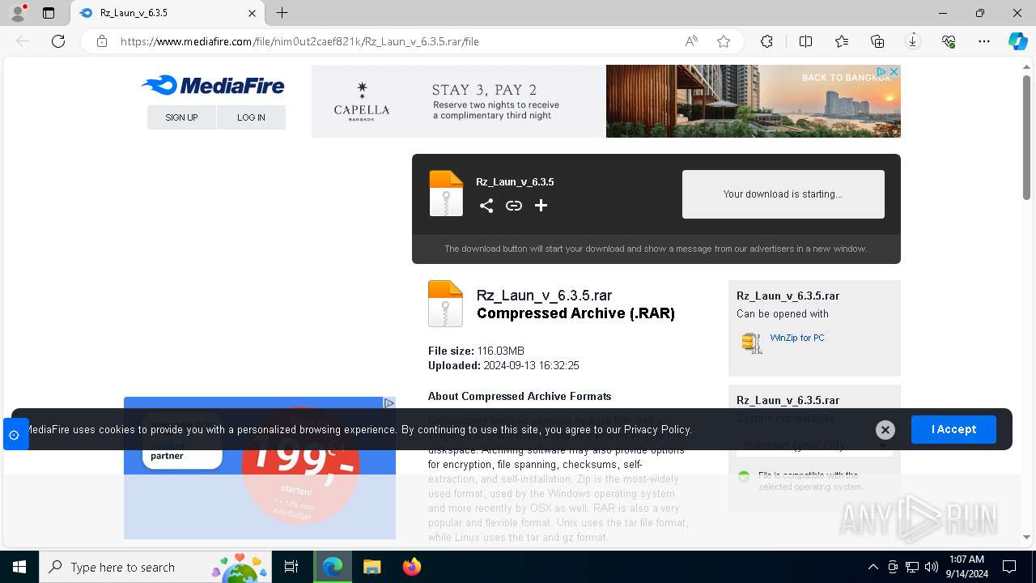The width and height of the screenshot is (1036, 583).
Task: Open the browser Extensions icon
Action: (766, 41)
